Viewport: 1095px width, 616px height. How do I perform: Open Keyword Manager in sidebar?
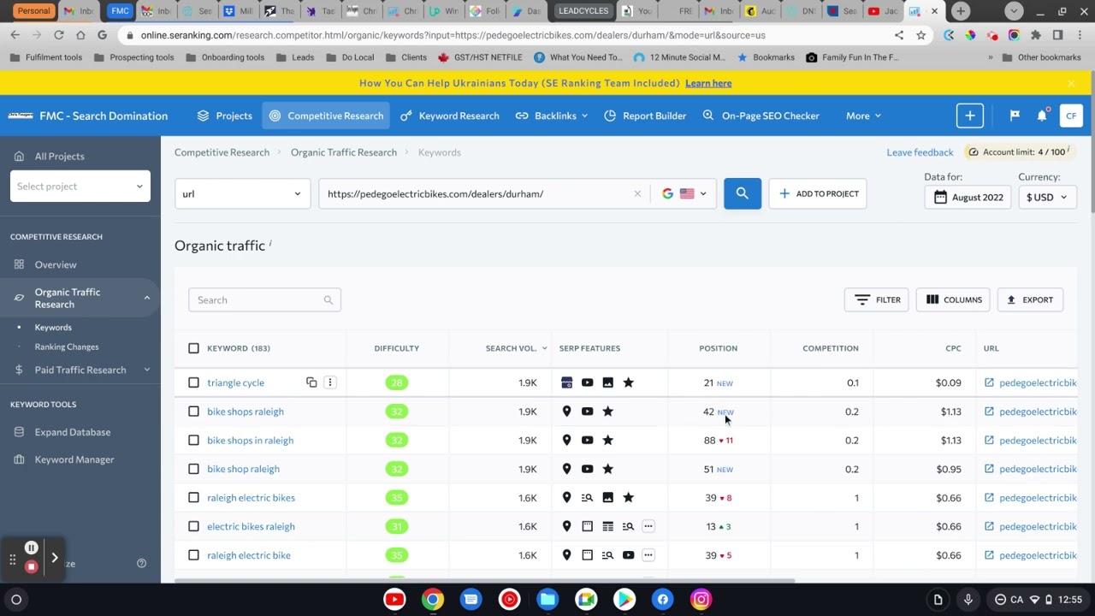(74, 459)
